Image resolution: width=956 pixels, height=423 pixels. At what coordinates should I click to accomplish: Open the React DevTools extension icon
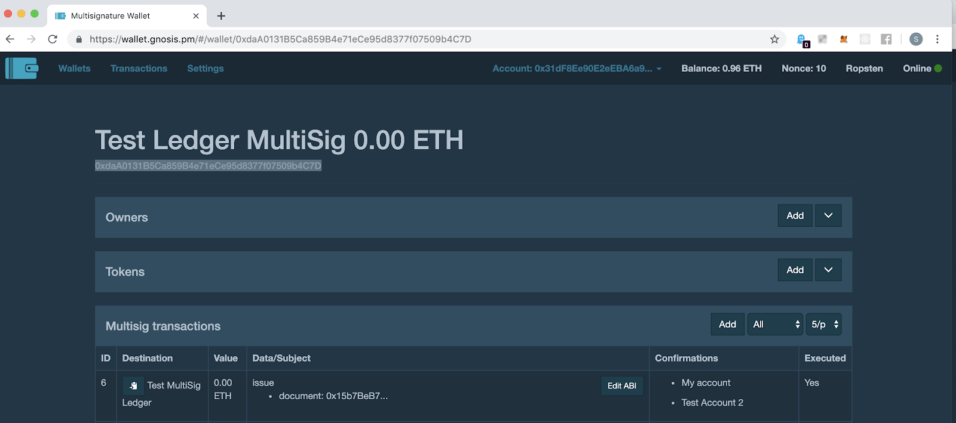(865, 39)
